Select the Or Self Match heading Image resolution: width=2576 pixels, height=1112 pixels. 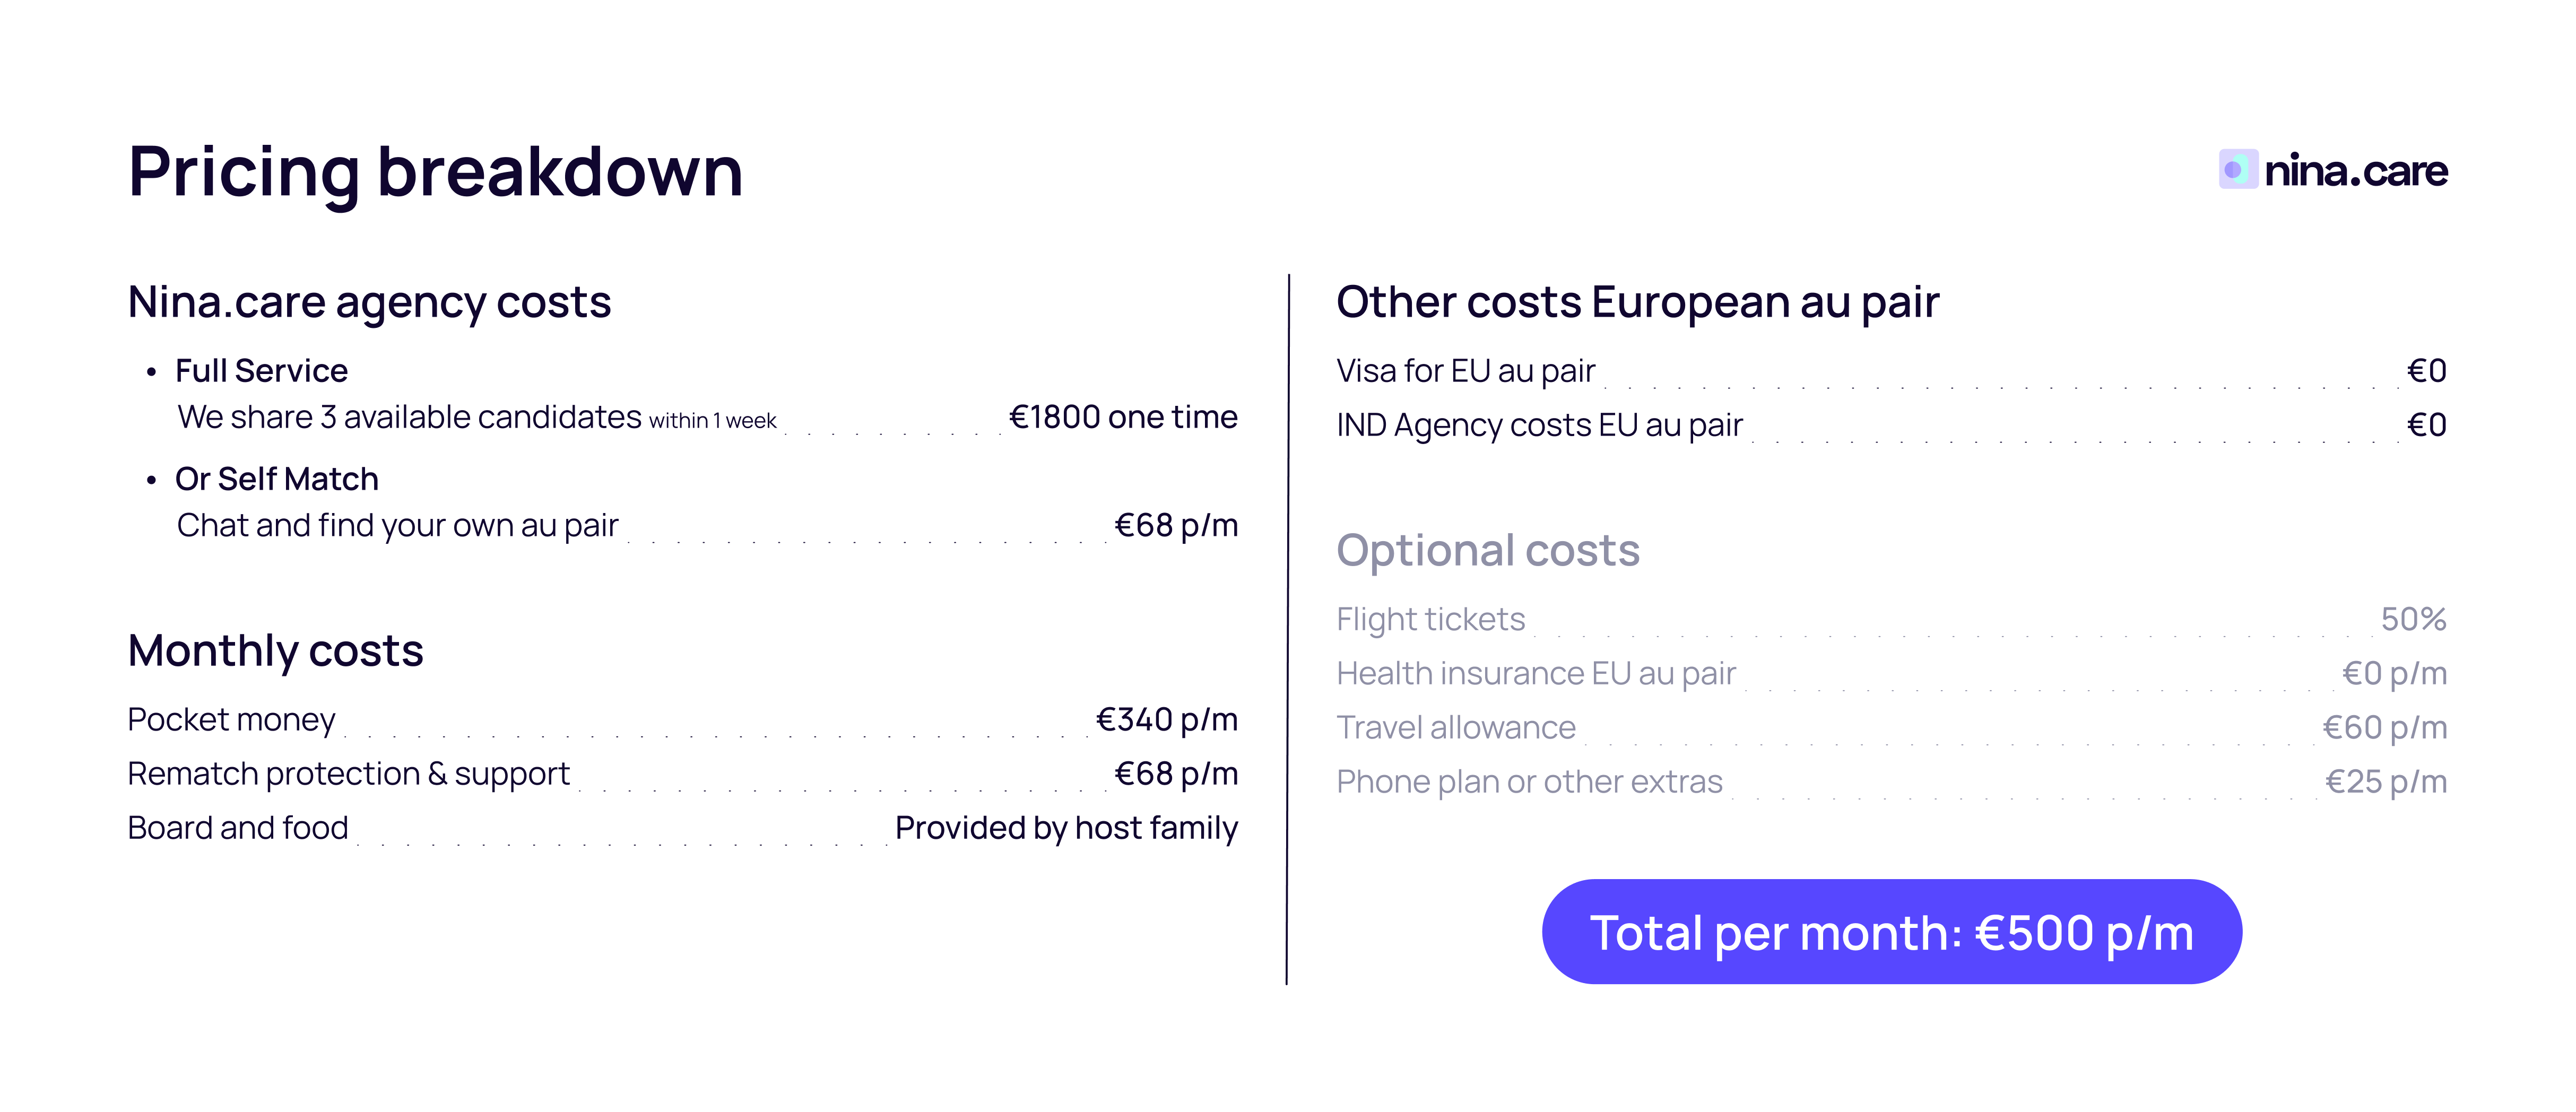coord(276,479)
